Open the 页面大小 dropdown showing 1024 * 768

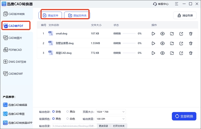click(x=111, y=112)
